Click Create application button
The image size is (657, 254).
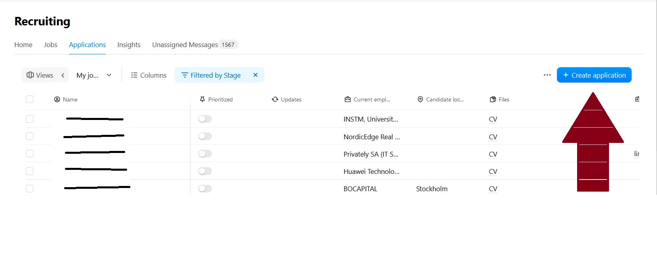coord(594,75)
